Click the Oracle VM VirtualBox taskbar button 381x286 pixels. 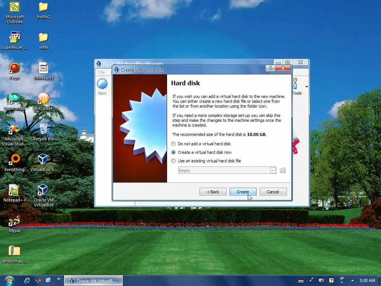click(x=93, y=281)
